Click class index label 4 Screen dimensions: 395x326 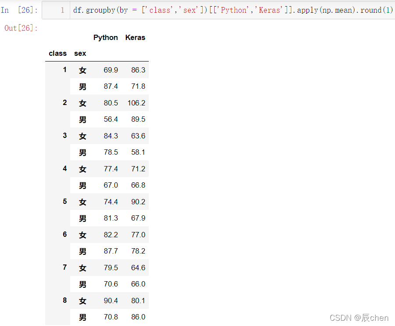pos(65,168)
